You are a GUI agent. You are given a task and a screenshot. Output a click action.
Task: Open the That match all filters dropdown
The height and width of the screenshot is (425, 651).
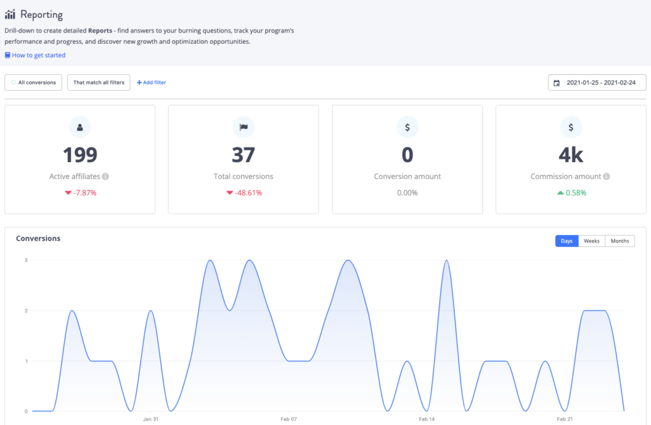point(99,82)
